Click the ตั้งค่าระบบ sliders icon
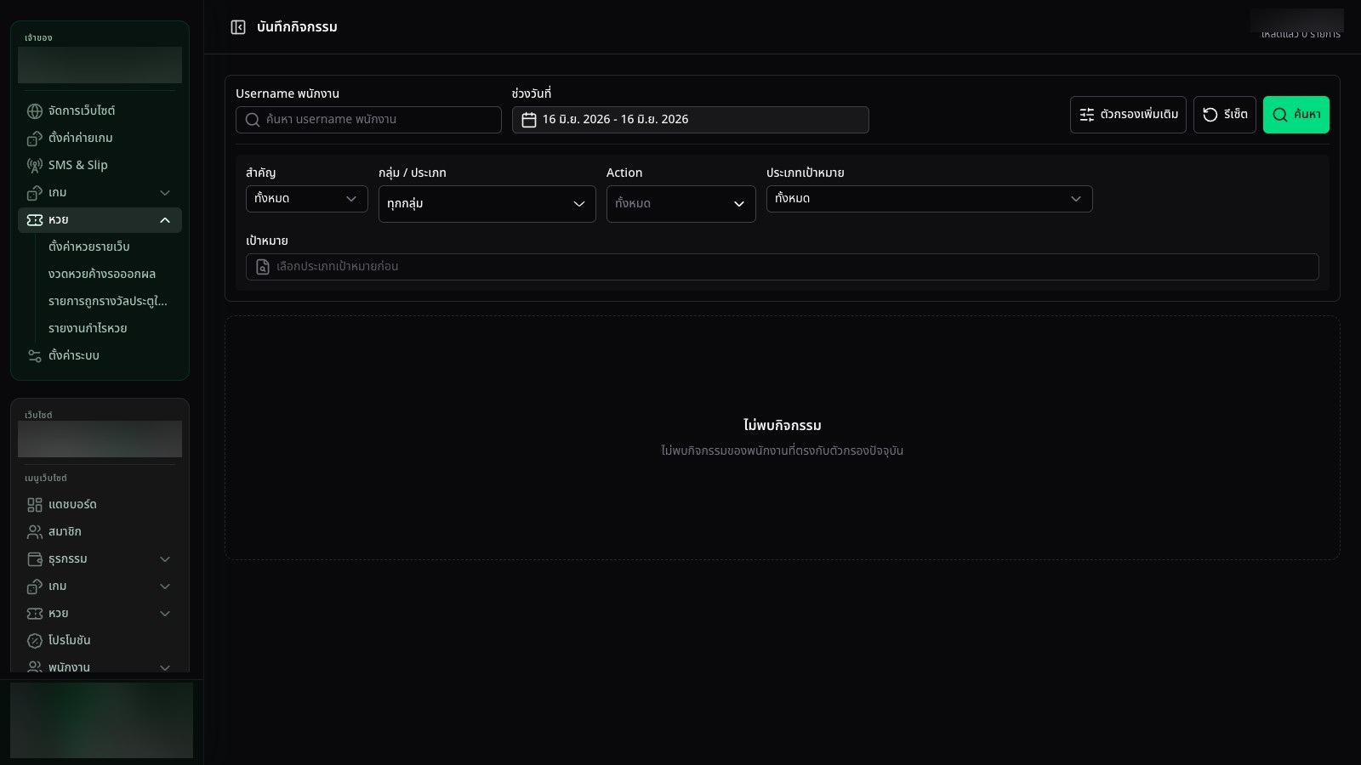This screenshot has width=1361, height=765. pyautogui.click(x=35, y=356)
